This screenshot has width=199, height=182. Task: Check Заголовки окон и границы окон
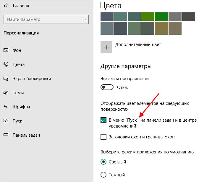tap(103, 137)
